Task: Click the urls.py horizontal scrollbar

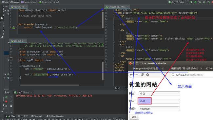Action: click(49, 85)
